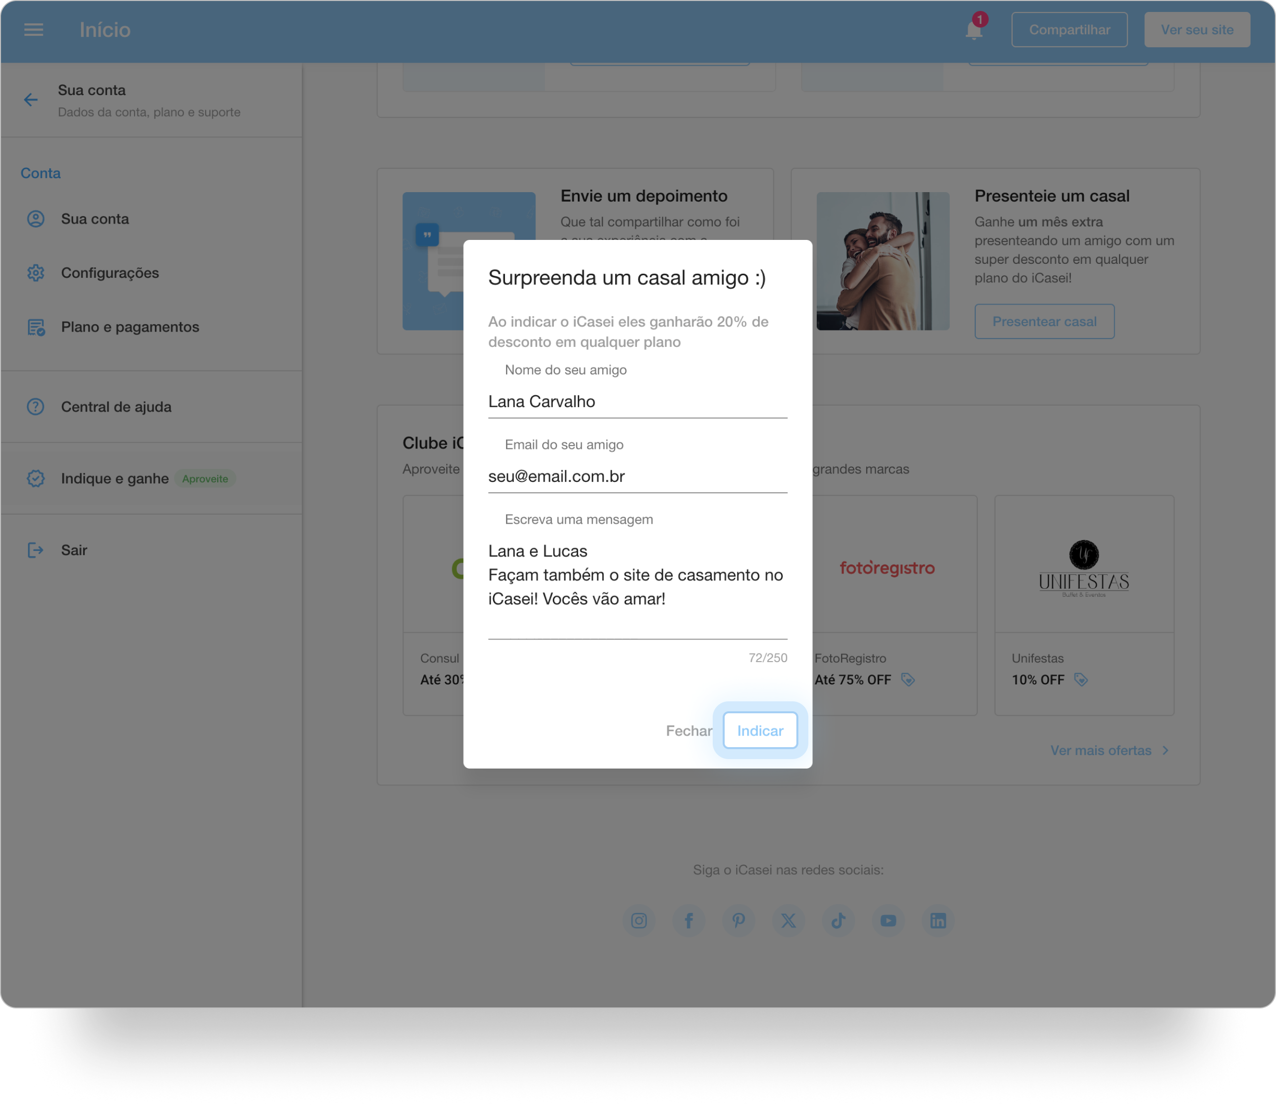
Task: Open the LinkedIn social icon
Action: click(x=938, y=921)
